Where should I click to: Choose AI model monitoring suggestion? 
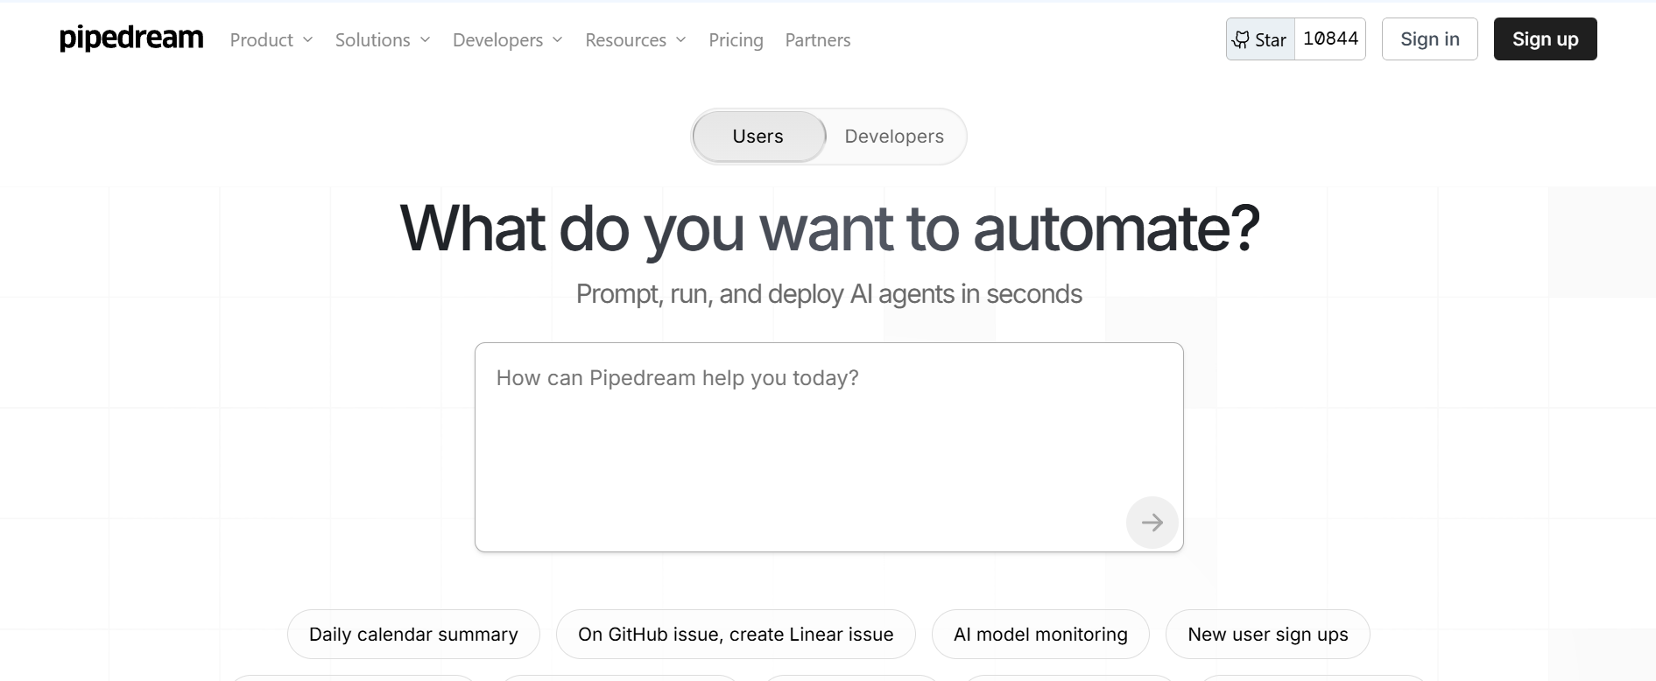click(1040, 635)
